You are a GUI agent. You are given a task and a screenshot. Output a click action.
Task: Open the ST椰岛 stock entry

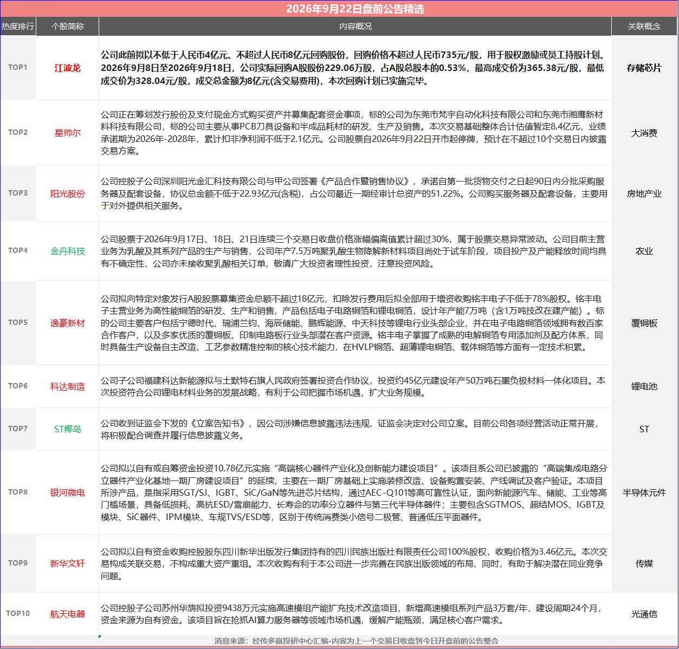click(68, 429)
